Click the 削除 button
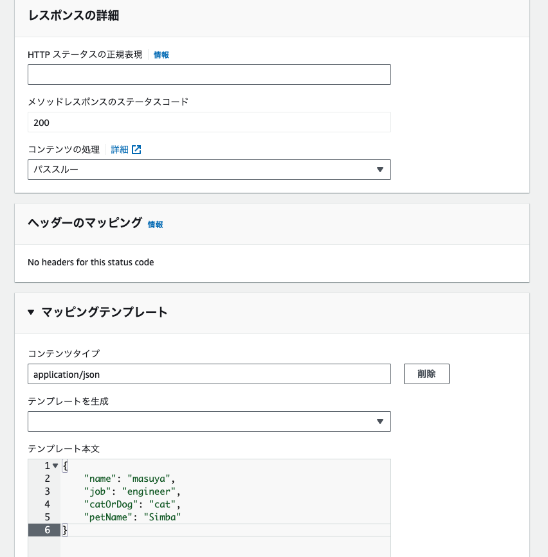This screenshot has width=548, height=557. tap(426, 374)
